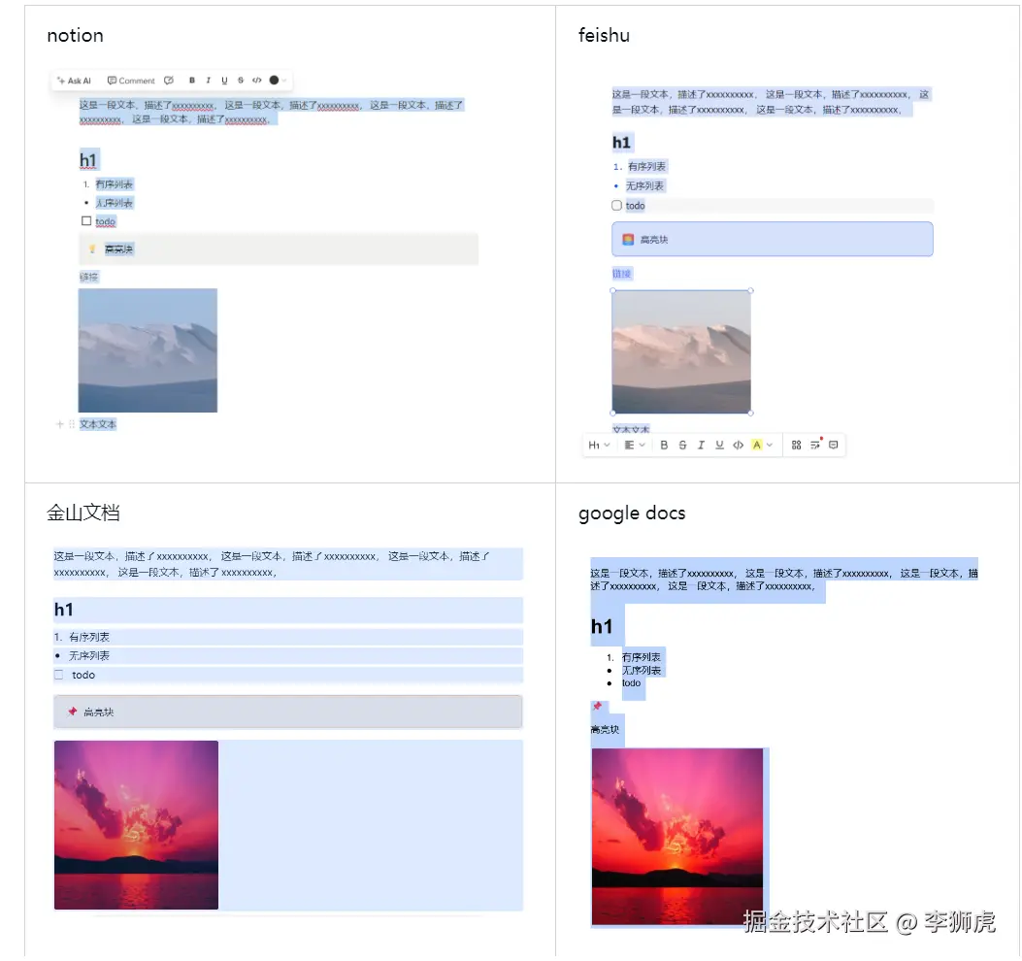The image size is (1022, 961).
Task: Check the Feishu todo checkbox
Action: coord(616,206)
